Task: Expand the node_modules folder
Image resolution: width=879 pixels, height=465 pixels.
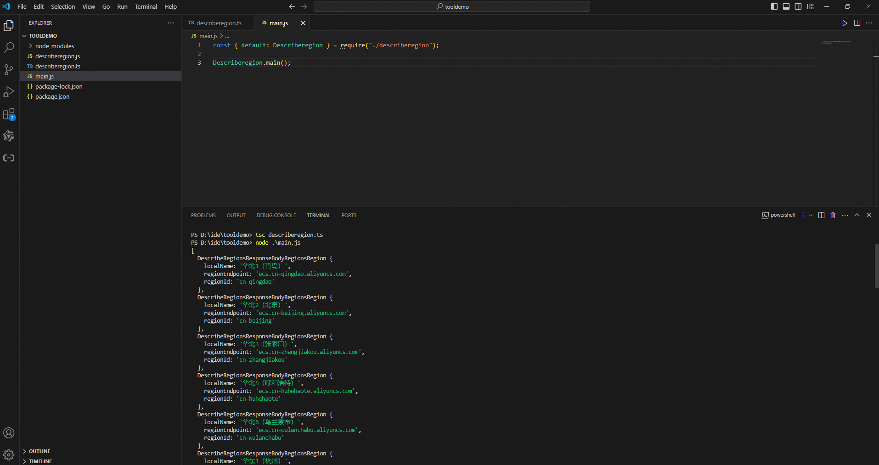Action: coord(54,46)
